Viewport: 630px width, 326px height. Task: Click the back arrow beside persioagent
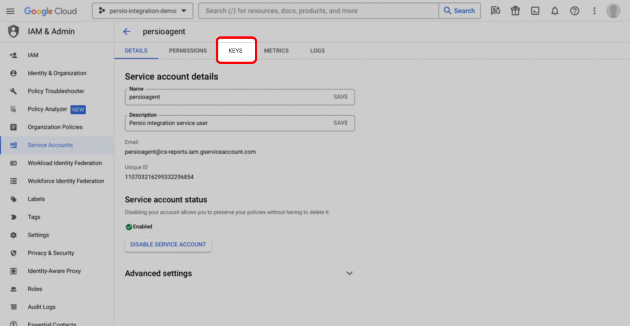[x=127, y=31]
